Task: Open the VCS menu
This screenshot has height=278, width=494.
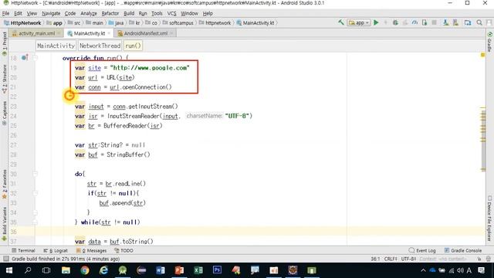Action: pos(171,14)
